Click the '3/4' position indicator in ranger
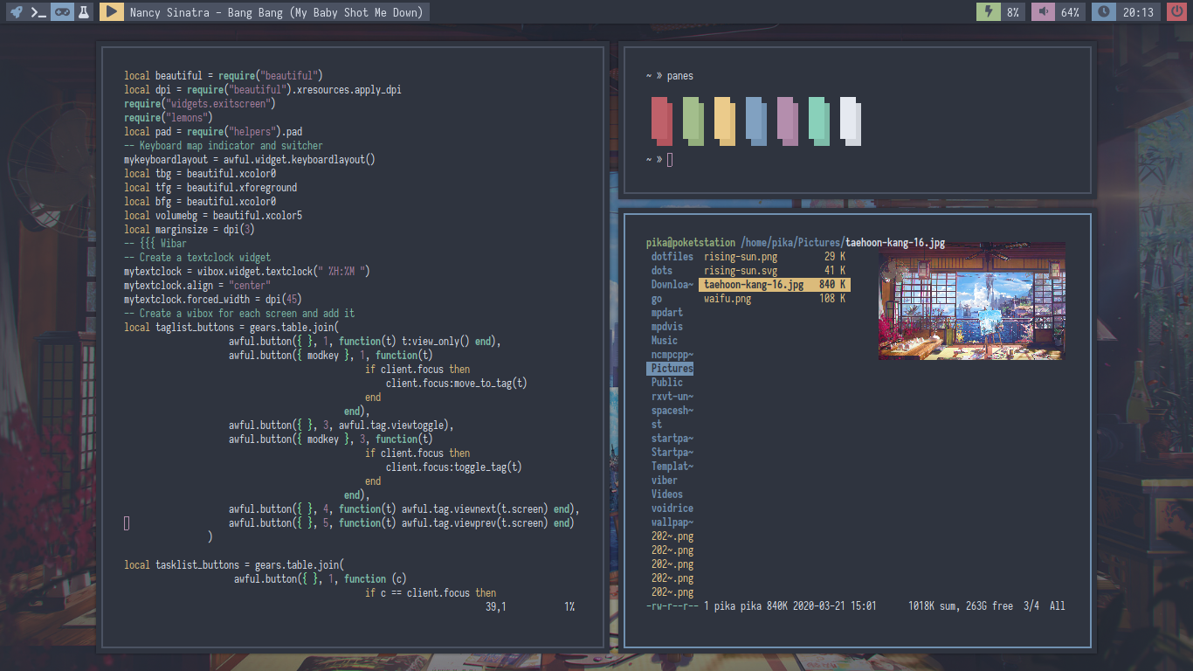This screenshot has height=671, width=1193. pyautogui.click(x=1031, y=606)
